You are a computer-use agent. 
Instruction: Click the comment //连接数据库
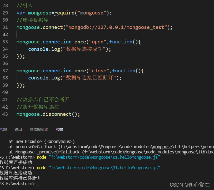coord(32,20)
